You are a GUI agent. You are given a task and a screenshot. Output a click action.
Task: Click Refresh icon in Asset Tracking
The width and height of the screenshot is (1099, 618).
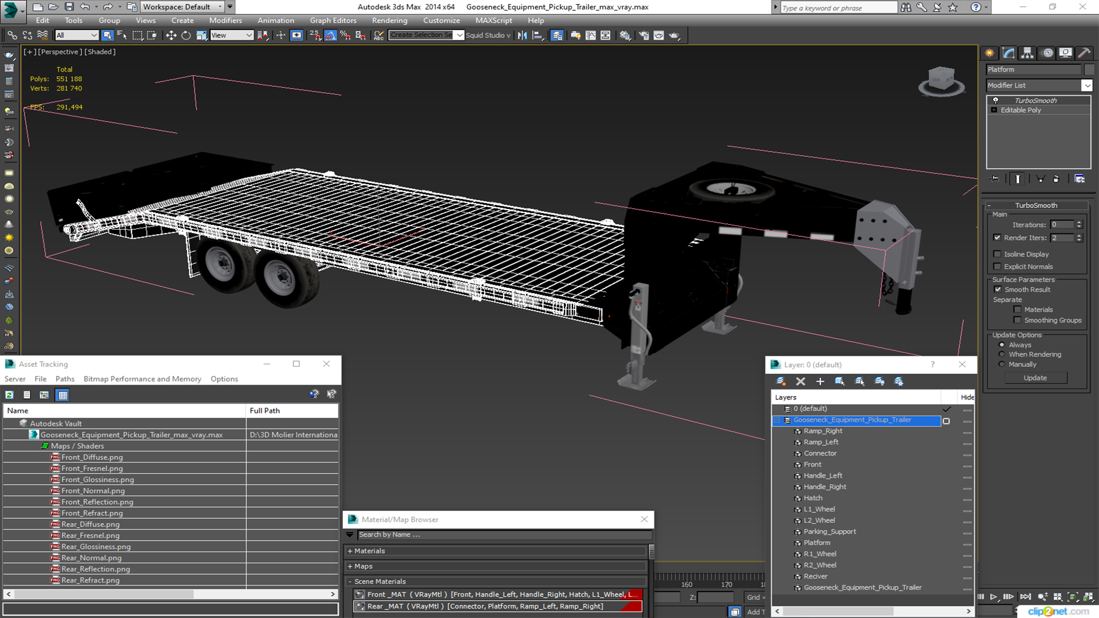click(x=10, y=395)
